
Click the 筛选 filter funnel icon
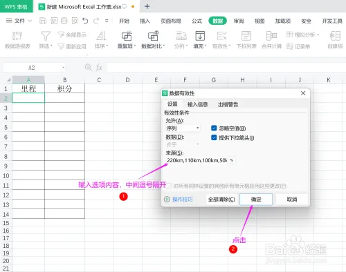46,36
